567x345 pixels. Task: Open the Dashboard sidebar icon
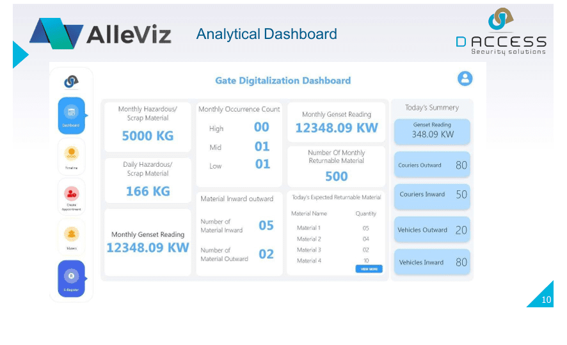71,114
